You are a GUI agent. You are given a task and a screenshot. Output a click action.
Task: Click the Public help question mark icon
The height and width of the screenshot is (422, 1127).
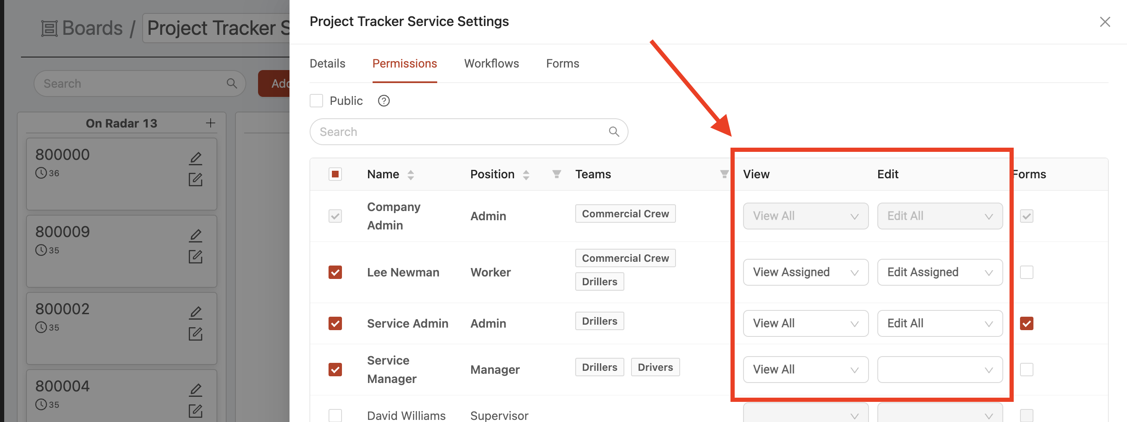tap(383, 101)
